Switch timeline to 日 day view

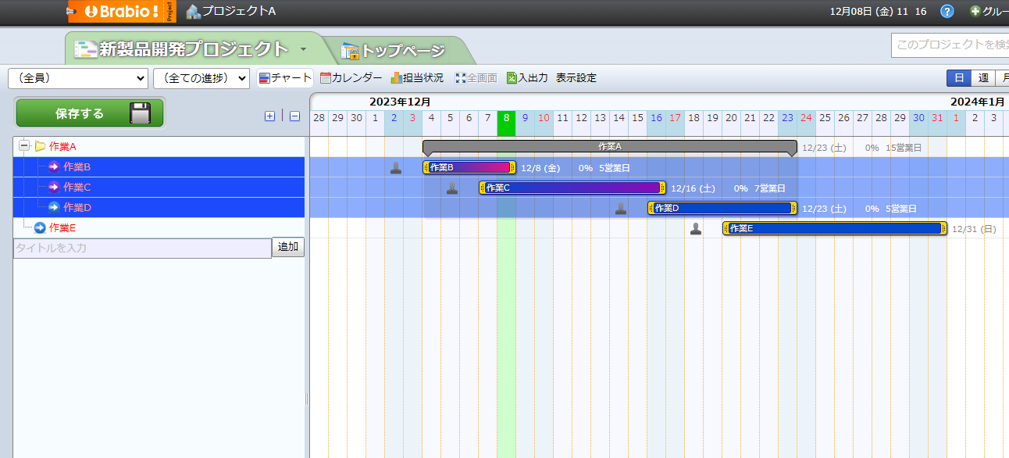point(958,78)
